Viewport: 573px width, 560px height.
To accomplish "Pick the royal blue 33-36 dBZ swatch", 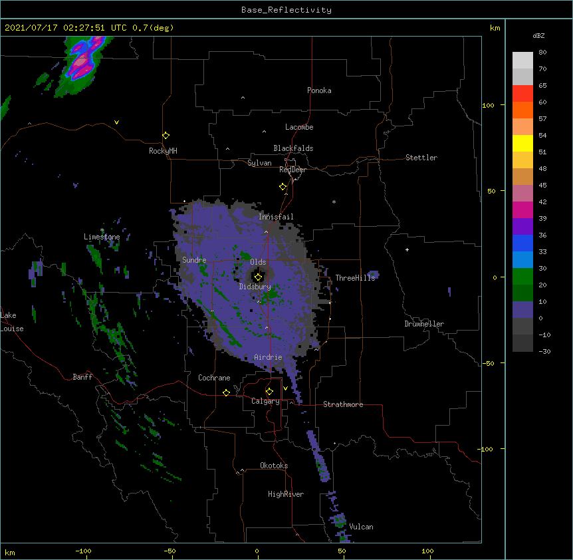I will click(x=522, y=243).
